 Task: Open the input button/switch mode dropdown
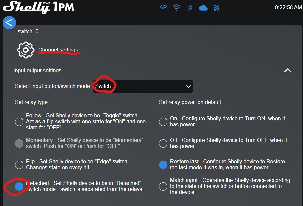coord(143,86)
